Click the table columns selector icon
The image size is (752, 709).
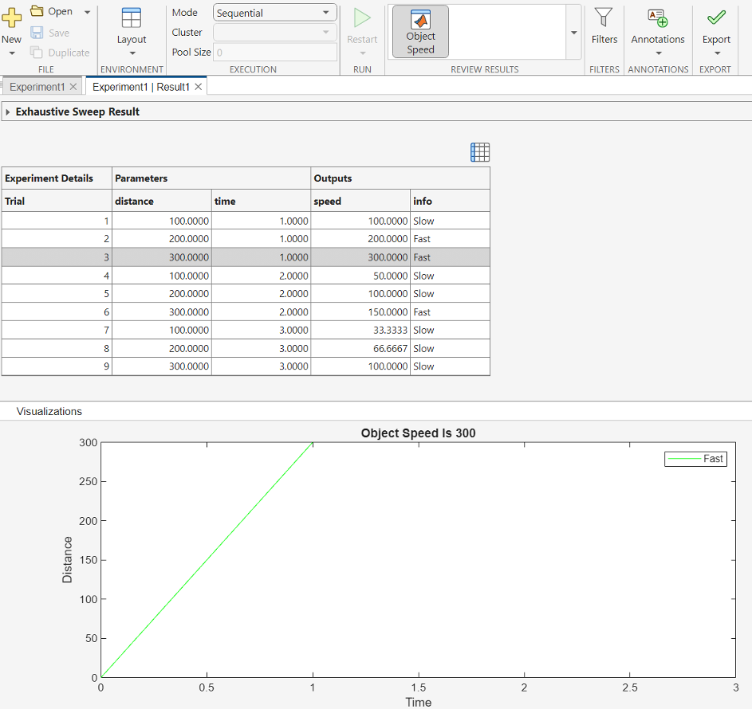coord(480,152)
